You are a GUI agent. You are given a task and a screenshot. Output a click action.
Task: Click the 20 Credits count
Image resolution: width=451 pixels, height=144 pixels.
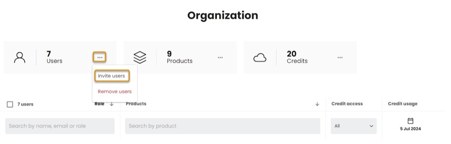point(297,57)
